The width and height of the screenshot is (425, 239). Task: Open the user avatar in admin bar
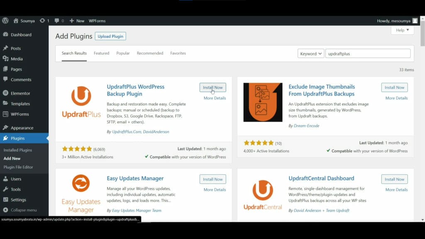pos(415,21)
